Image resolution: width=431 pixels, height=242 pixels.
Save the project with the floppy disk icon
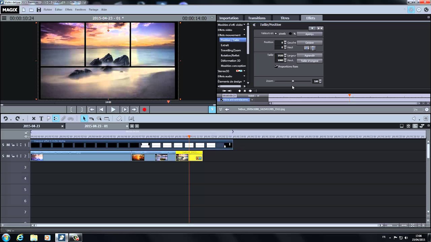tap(39, 10)
